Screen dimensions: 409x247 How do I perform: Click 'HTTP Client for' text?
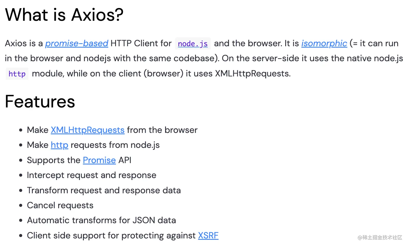141,43
